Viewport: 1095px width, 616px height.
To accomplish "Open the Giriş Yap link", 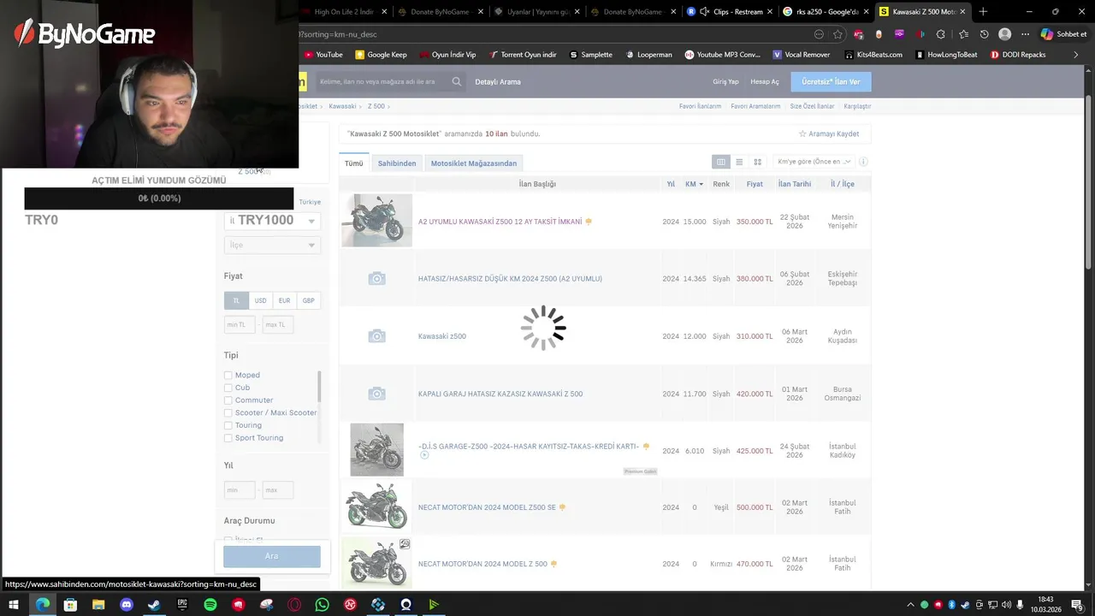I will (725, 81).
